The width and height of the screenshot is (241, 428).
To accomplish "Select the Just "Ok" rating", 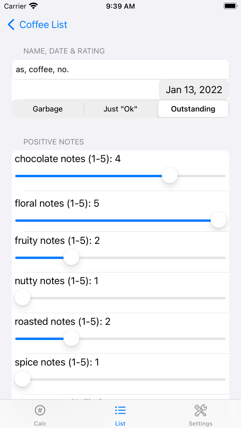I will (120, 109).
